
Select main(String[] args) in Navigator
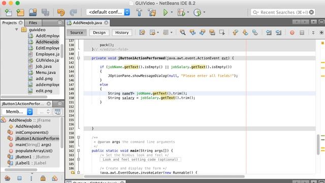pos(33,144)
